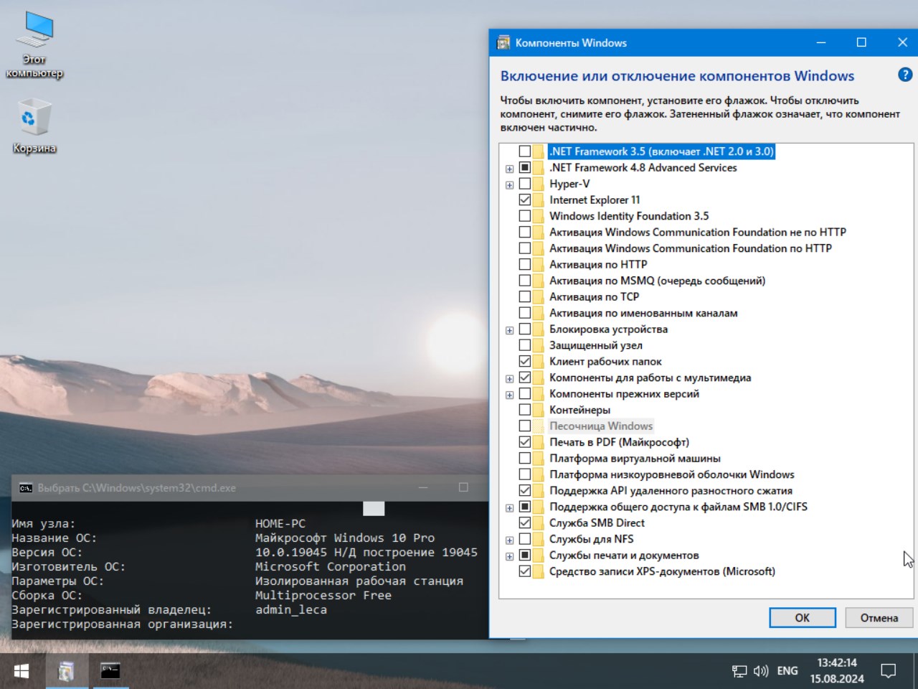Click the folder icon beside Службы для NFS
918x689 pixels.
[539, 539]
